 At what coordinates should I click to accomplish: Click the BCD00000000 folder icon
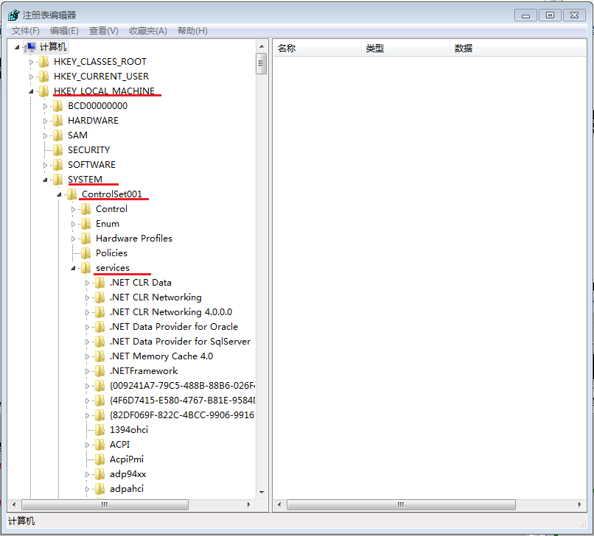pos(58,105)
